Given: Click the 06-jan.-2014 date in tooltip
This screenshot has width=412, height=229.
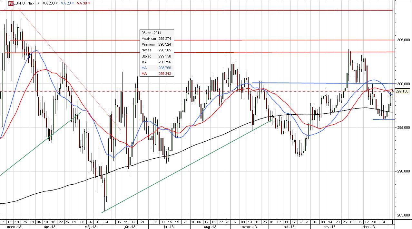Looking at the screenshot, I should point(152,33).
